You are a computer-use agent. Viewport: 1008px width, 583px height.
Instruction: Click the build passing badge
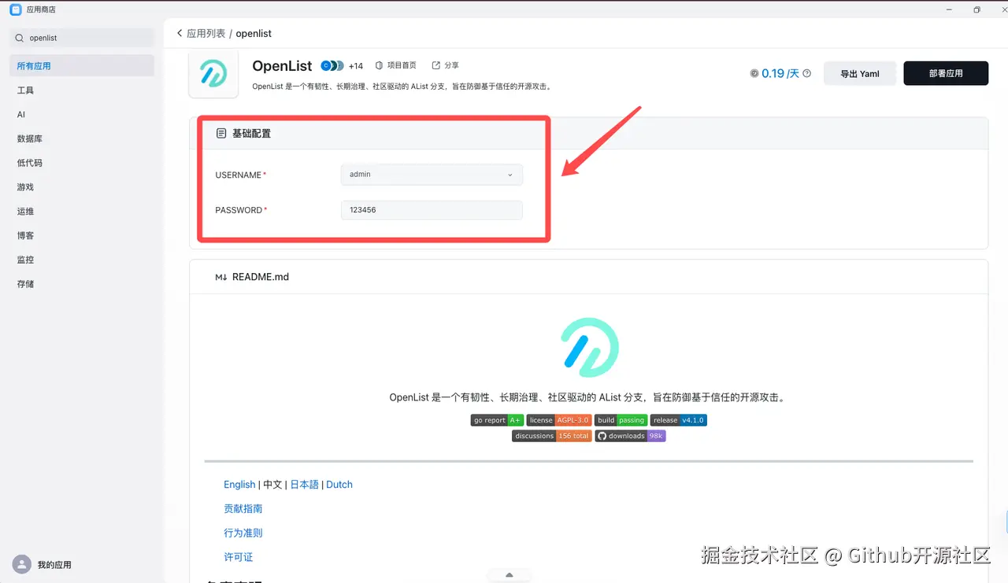coord(621,420)
